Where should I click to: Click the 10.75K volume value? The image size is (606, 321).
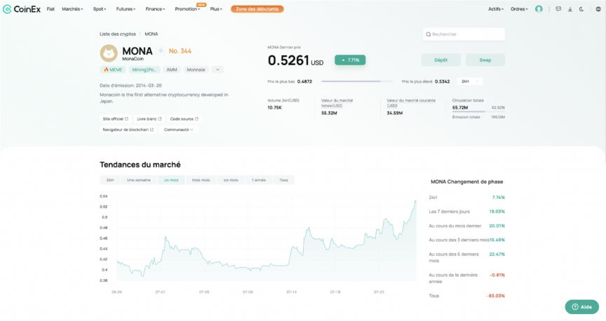pyautogui.click(x=274, y=108)
